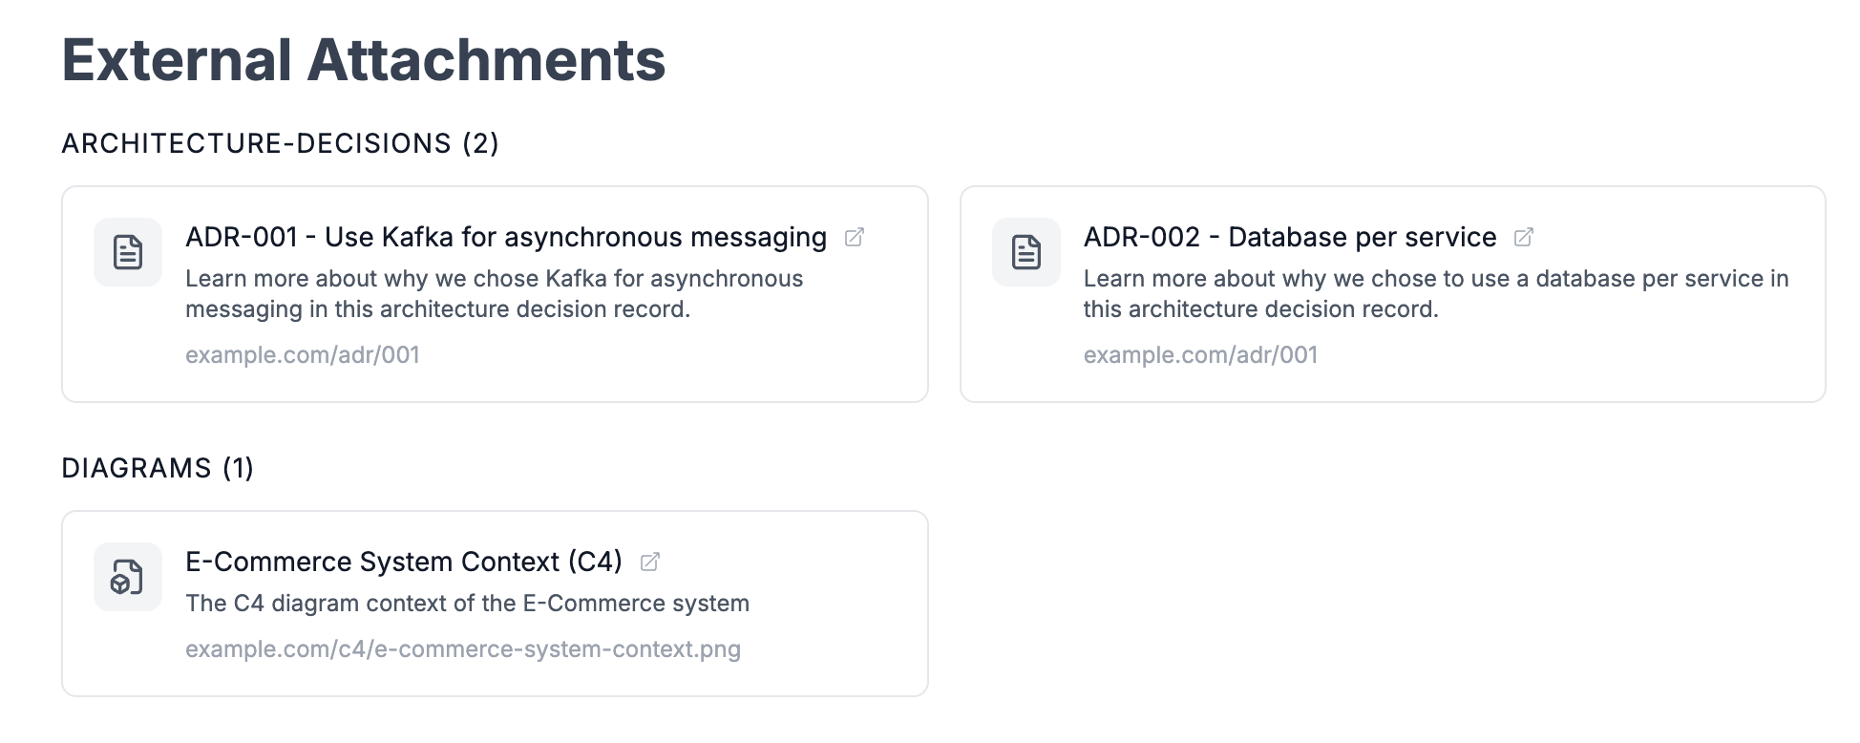This screenshot has width=1860, height=743.
Task: Click the external link icon beside E-Commerce System Context
Action: (651, 562)
